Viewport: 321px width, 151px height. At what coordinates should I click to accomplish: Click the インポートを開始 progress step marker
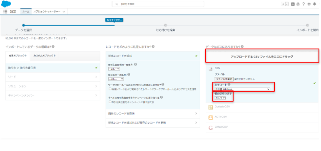tap(307, 25)
